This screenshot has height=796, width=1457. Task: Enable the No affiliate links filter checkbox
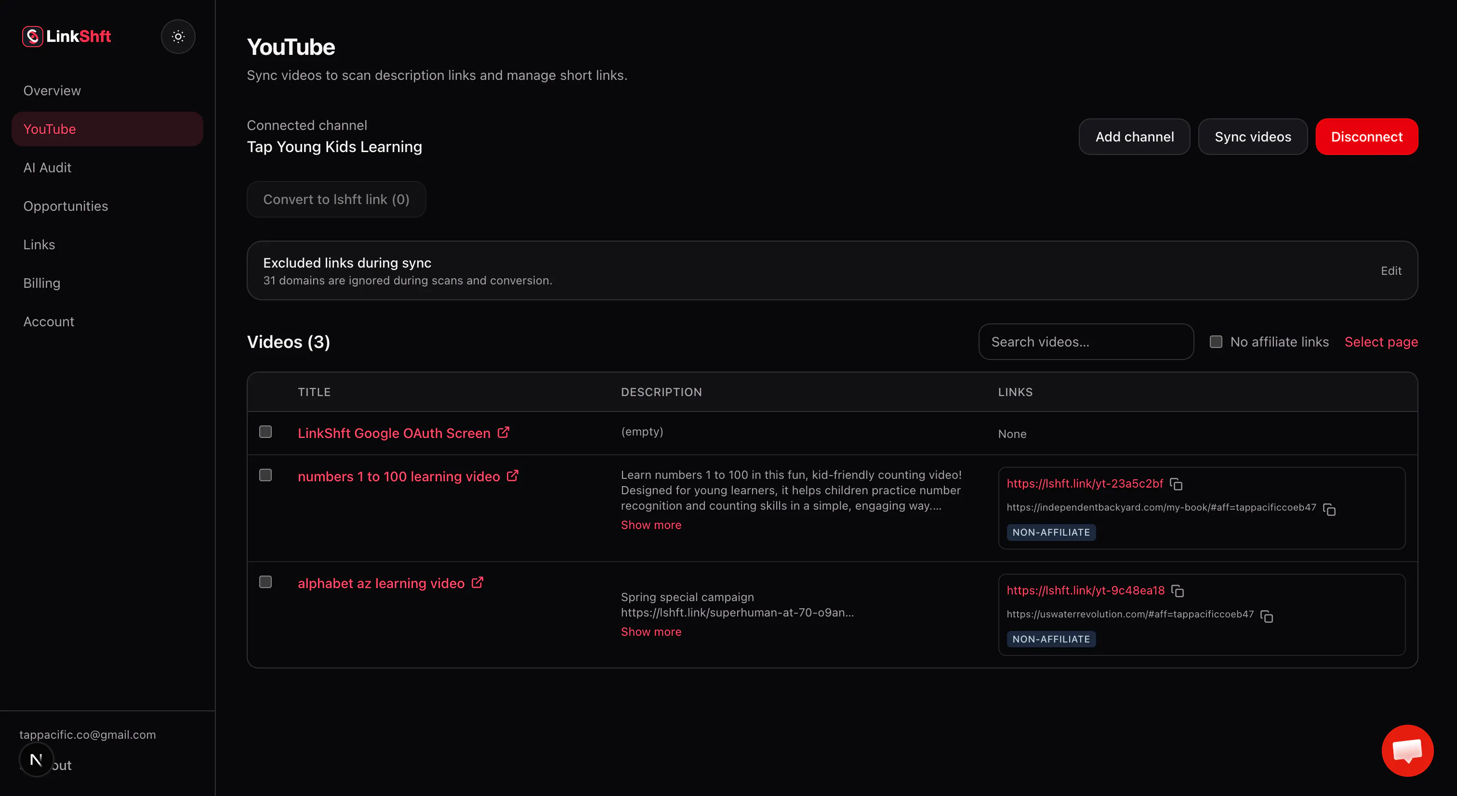pos(1216,342)
